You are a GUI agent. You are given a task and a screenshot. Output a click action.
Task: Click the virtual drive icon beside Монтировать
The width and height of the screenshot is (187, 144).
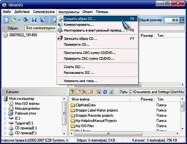pos(60,30)
